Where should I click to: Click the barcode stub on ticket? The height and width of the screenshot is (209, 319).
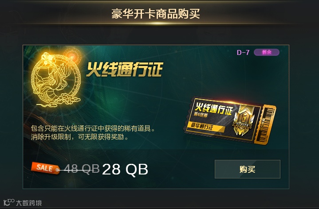pos(267,125)
